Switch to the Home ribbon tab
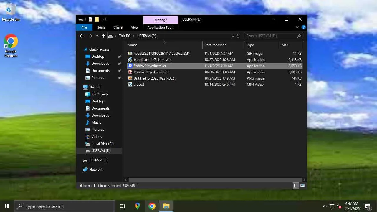 pos(101,27)
